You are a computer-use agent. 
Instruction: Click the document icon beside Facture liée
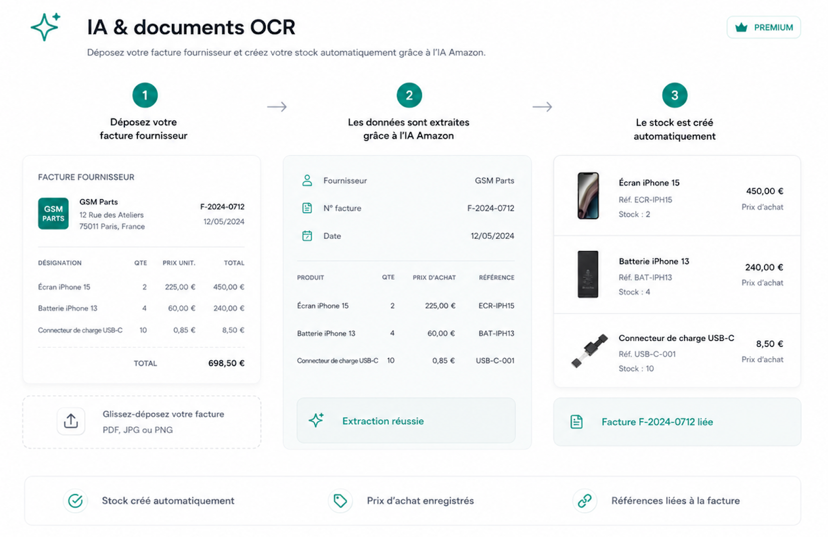click(576, 422)
